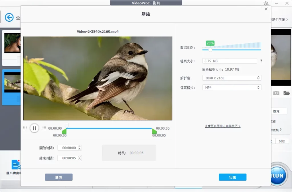
Task: Click the start time stepper arrows
Action: pyautogui.click(x=80, y=148)
